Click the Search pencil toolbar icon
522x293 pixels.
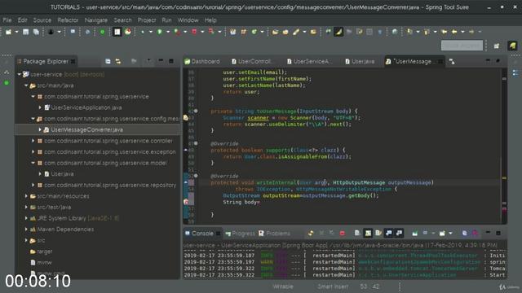[296, 32]
